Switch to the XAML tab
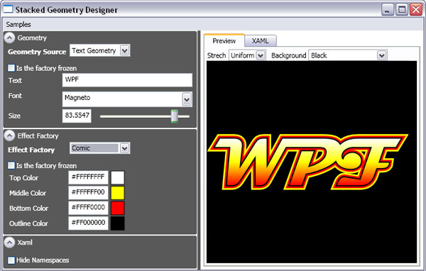The image size is (426, 271). pos(261,40)
